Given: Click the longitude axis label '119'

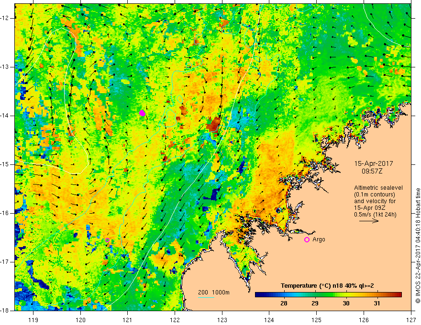Looking at the screenshot, I should tap(33, 320).
